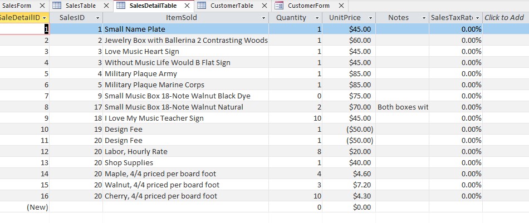
Task: Click the table icon on SalesTable tab
Action: (x=57, y=6)
